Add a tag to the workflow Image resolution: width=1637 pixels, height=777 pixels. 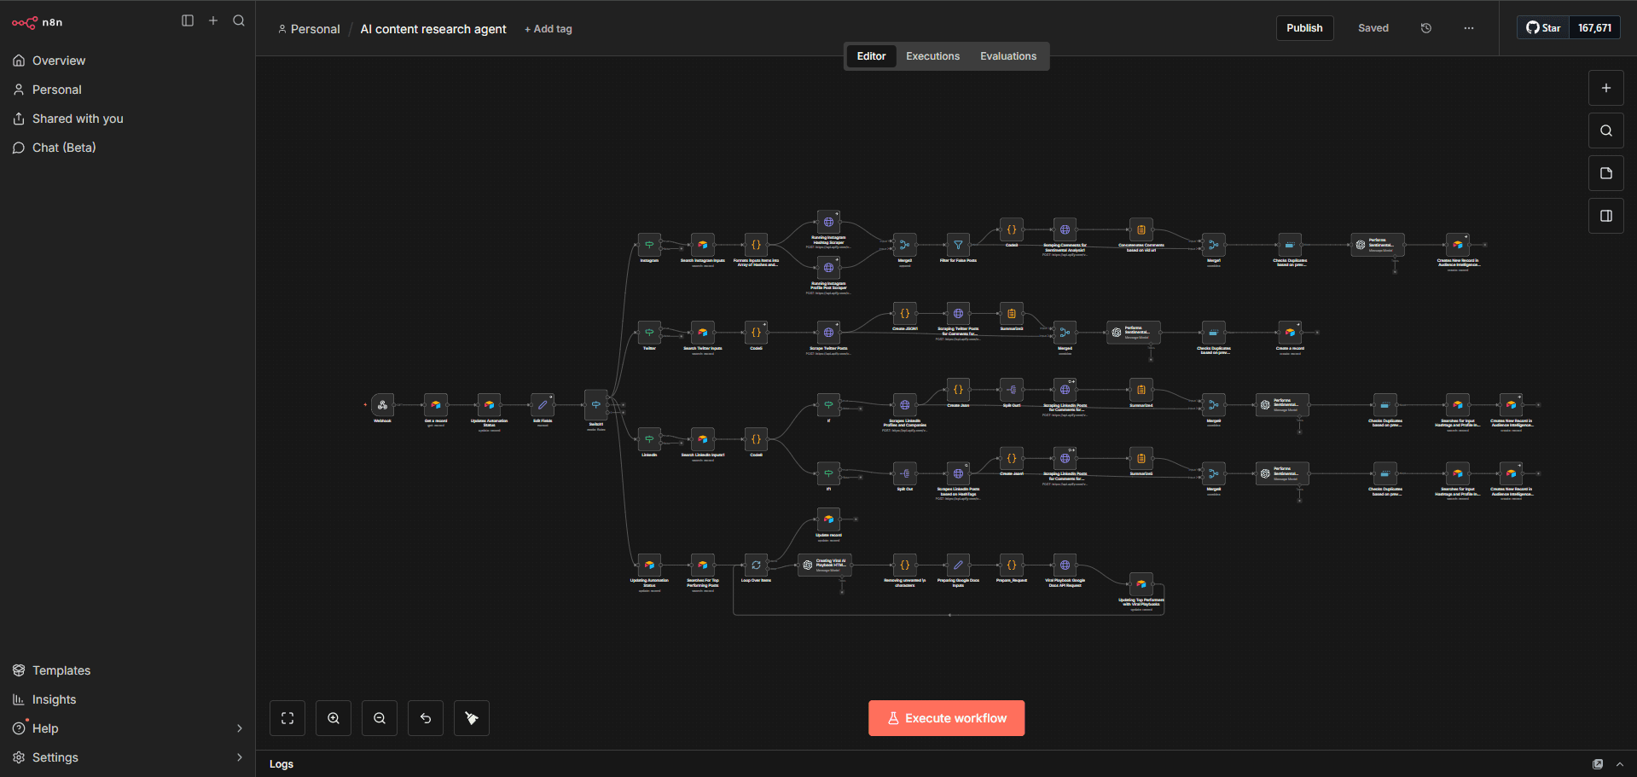548,28
